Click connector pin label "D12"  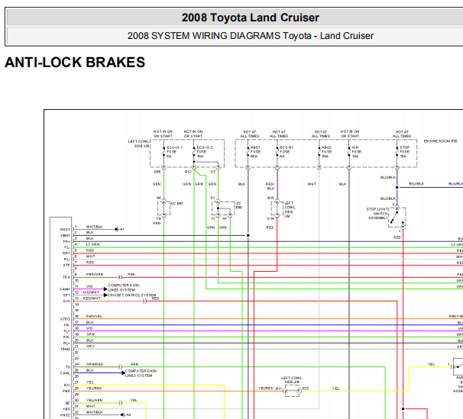188,172
